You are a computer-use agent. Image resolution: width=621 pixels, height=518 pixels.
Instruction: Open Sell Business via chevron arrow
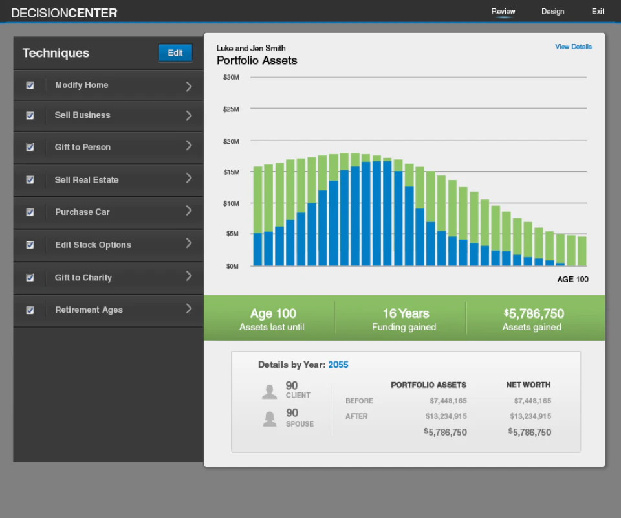pos(189,116)
